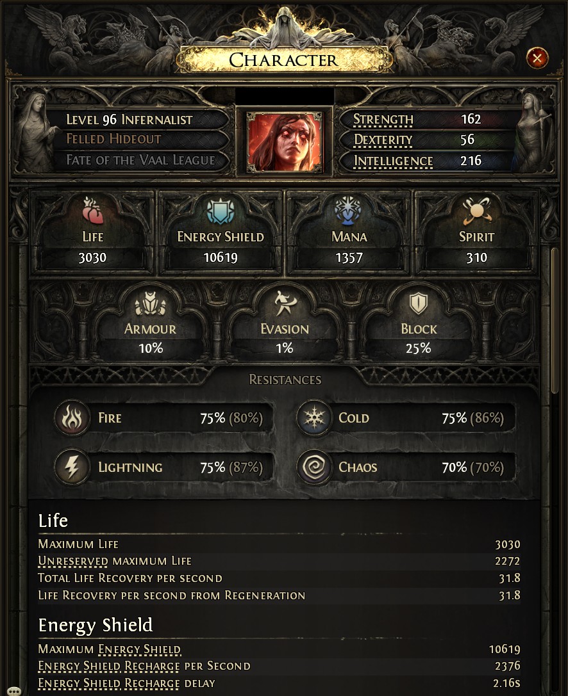The width and height of the screenshot is (568, 696).
Task: Select the Fire resistance flame icon
Action: (71, 417)
